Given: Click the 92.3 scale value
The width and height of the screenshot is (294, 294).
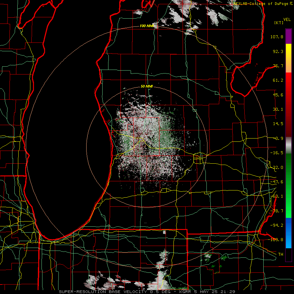Looking at the screenshot, I should click(x=278, y=51).
